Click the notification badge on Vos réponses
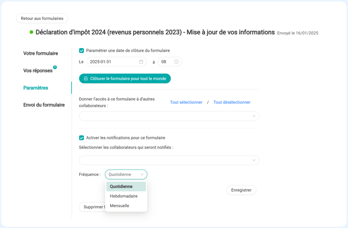 coord(55,67)
